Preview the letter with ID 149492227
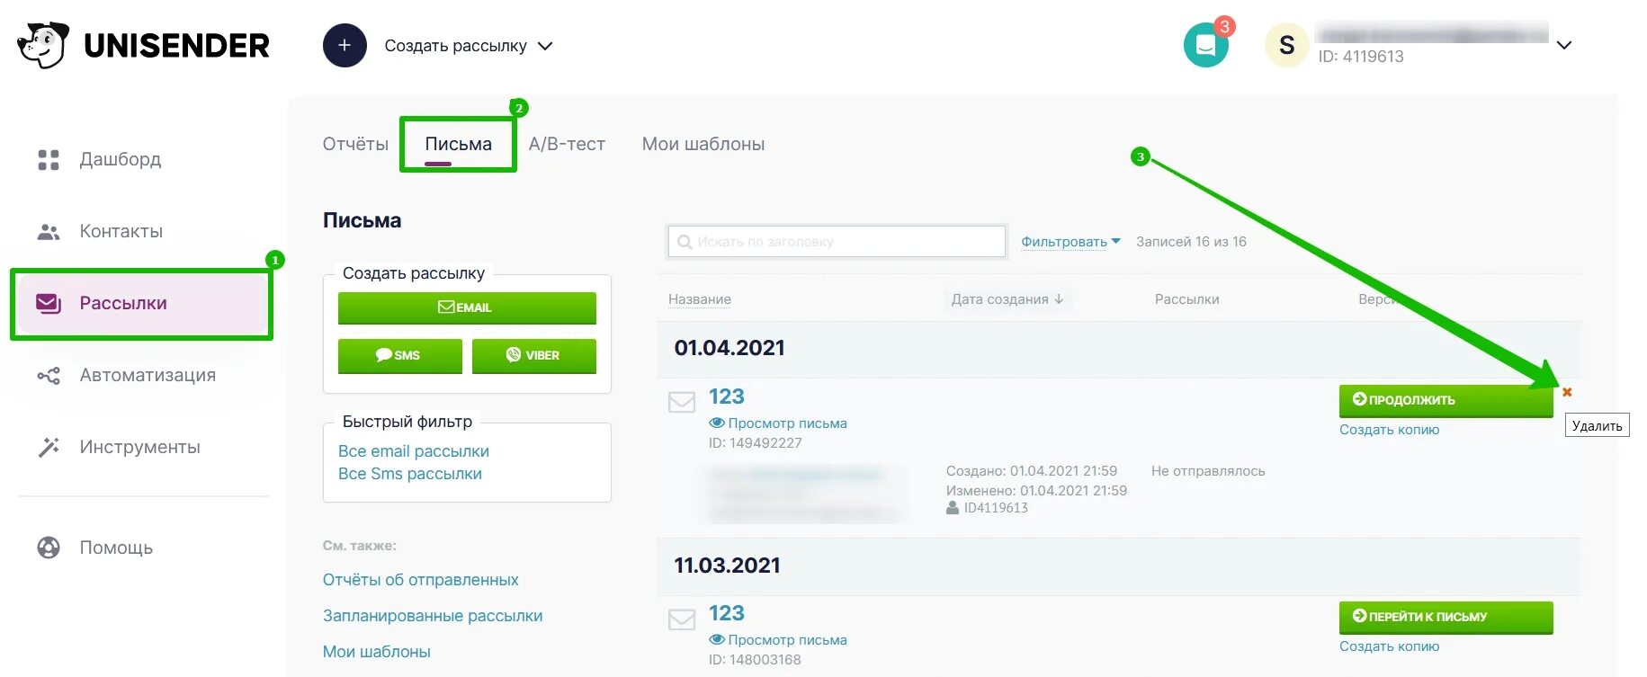Screen dimensions: 1647x677 [x=778, y=423]
